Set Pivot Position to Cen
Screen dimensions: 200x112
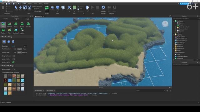(19, 49)
